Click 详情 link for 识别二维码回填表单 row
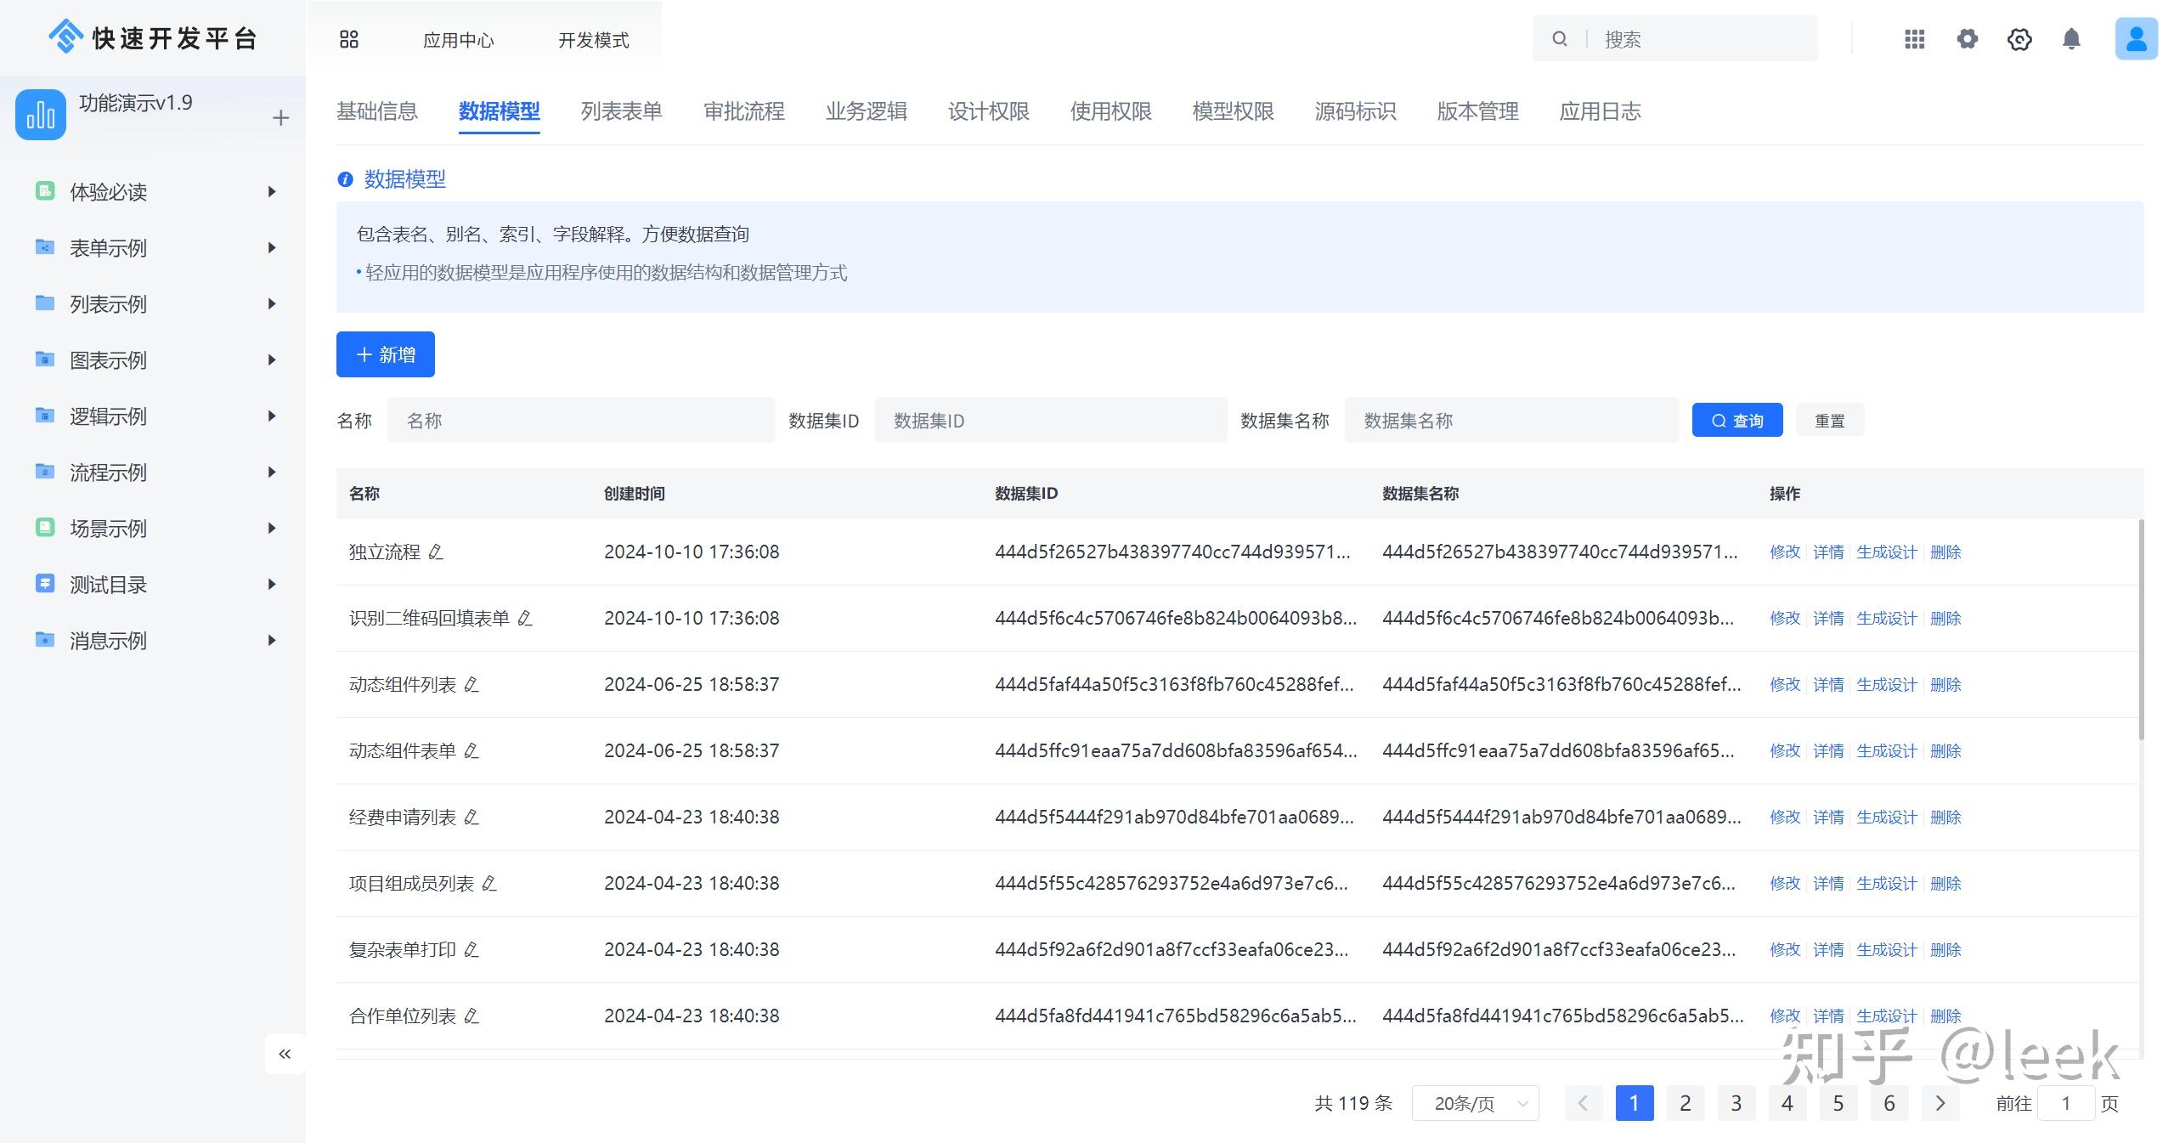Image resolution: width=2174 pixels, height=1143 pixels. (x=1828, y=619)
